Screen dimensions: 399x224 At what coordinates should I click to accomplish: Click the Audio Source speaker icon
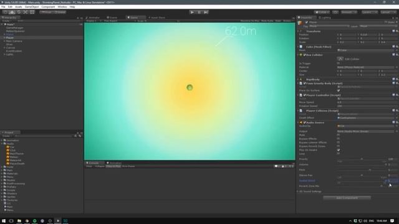[x=301, y=123]
